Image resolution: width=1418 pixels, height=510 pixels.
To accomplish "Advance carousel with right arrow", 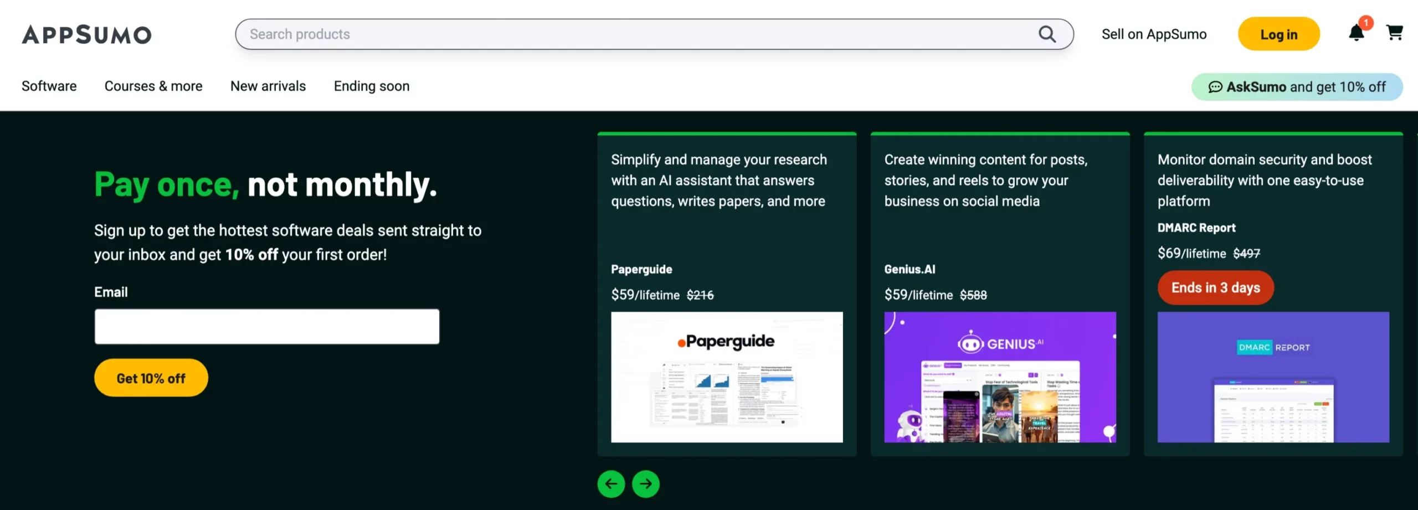I will point(645,484).
